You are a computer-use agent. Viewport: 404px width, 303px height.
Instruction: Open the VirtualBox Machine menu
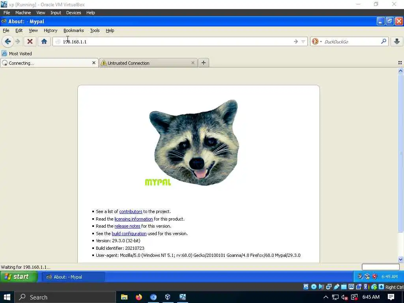point(23,13)
